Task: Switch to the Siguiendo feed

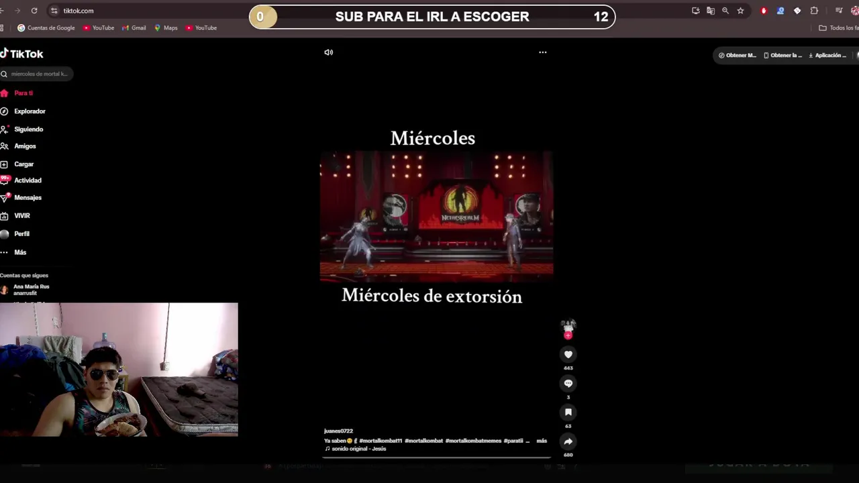Action: coord(22,129)
